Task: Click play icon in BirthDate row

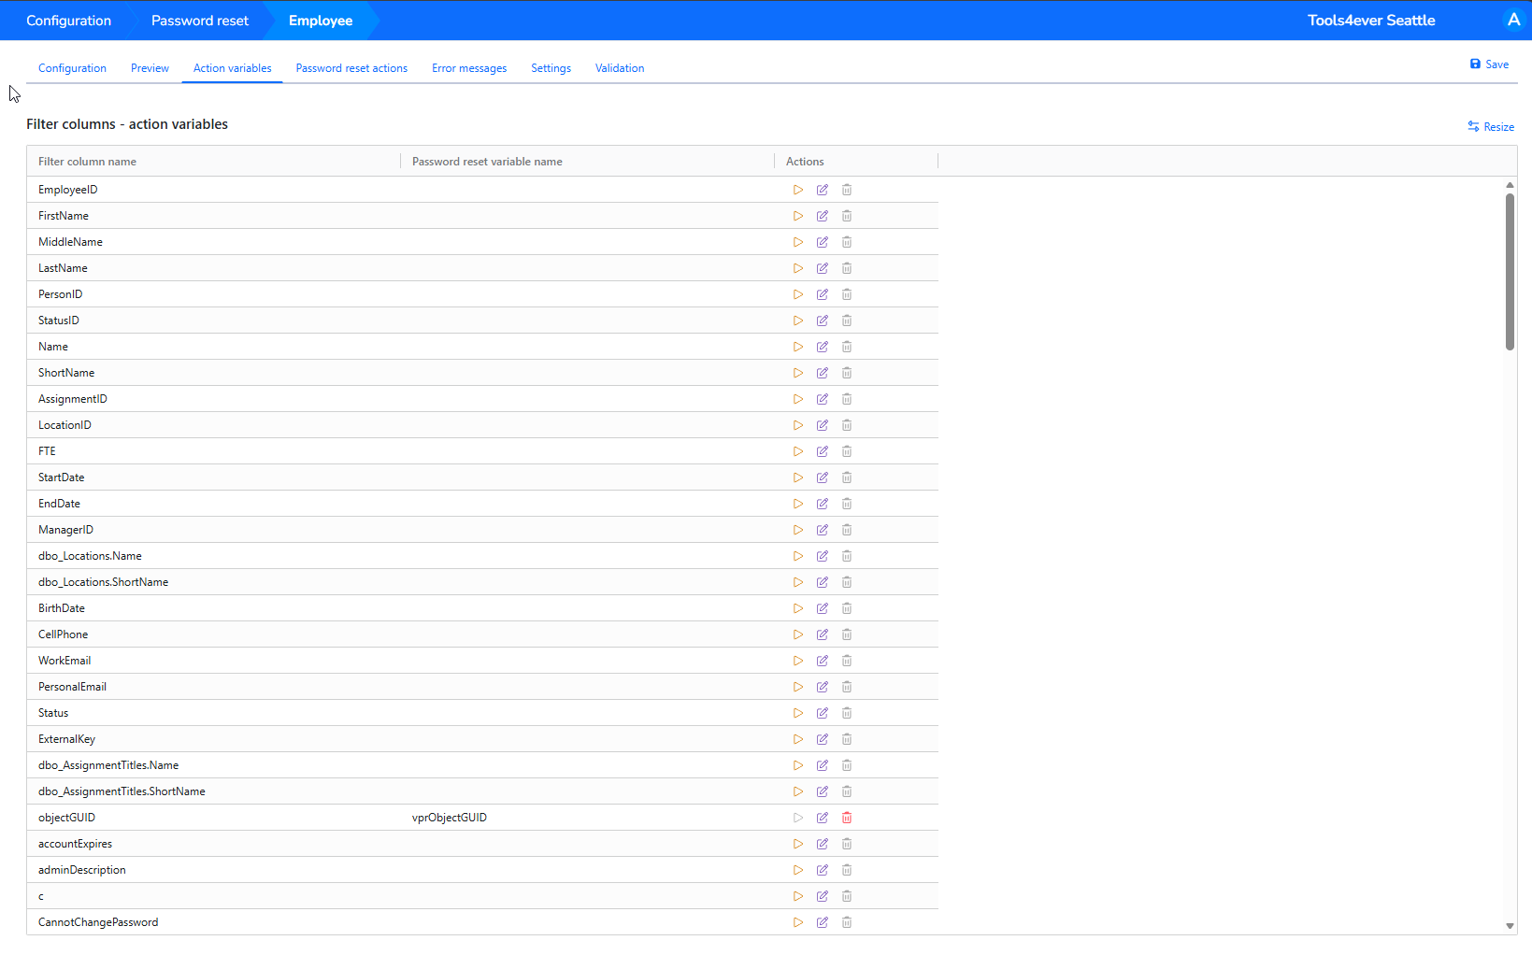Action: (x=798, y=608)
